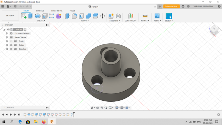The image size is (222, 125).
Task: Click the Subscribe Now button
Action: 171,6
